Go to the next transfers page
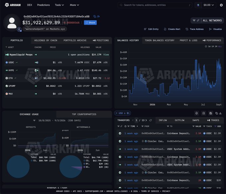Screen dimensions: 226x194 (146, 120)
